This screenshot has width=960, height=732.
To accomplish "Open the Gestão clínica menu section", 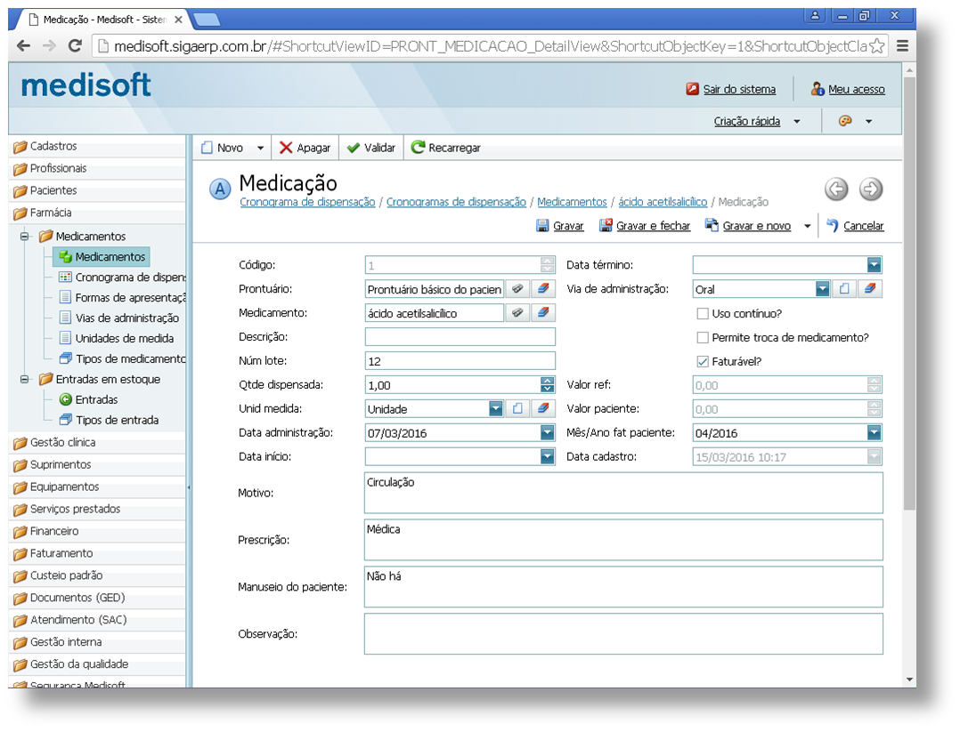I will tap(98, 443).
